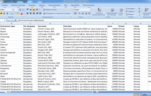151x96 pixels.
Task: Click the Clear eraser icon
Action: coord(139,15)
